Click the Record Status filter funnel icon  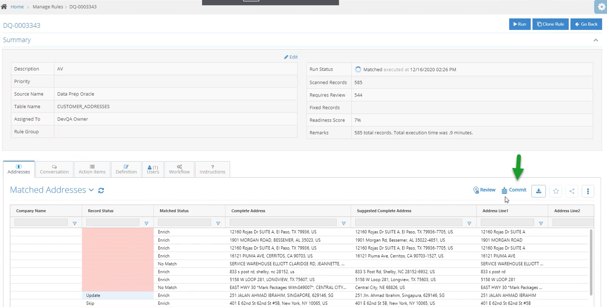click(146, 224)
